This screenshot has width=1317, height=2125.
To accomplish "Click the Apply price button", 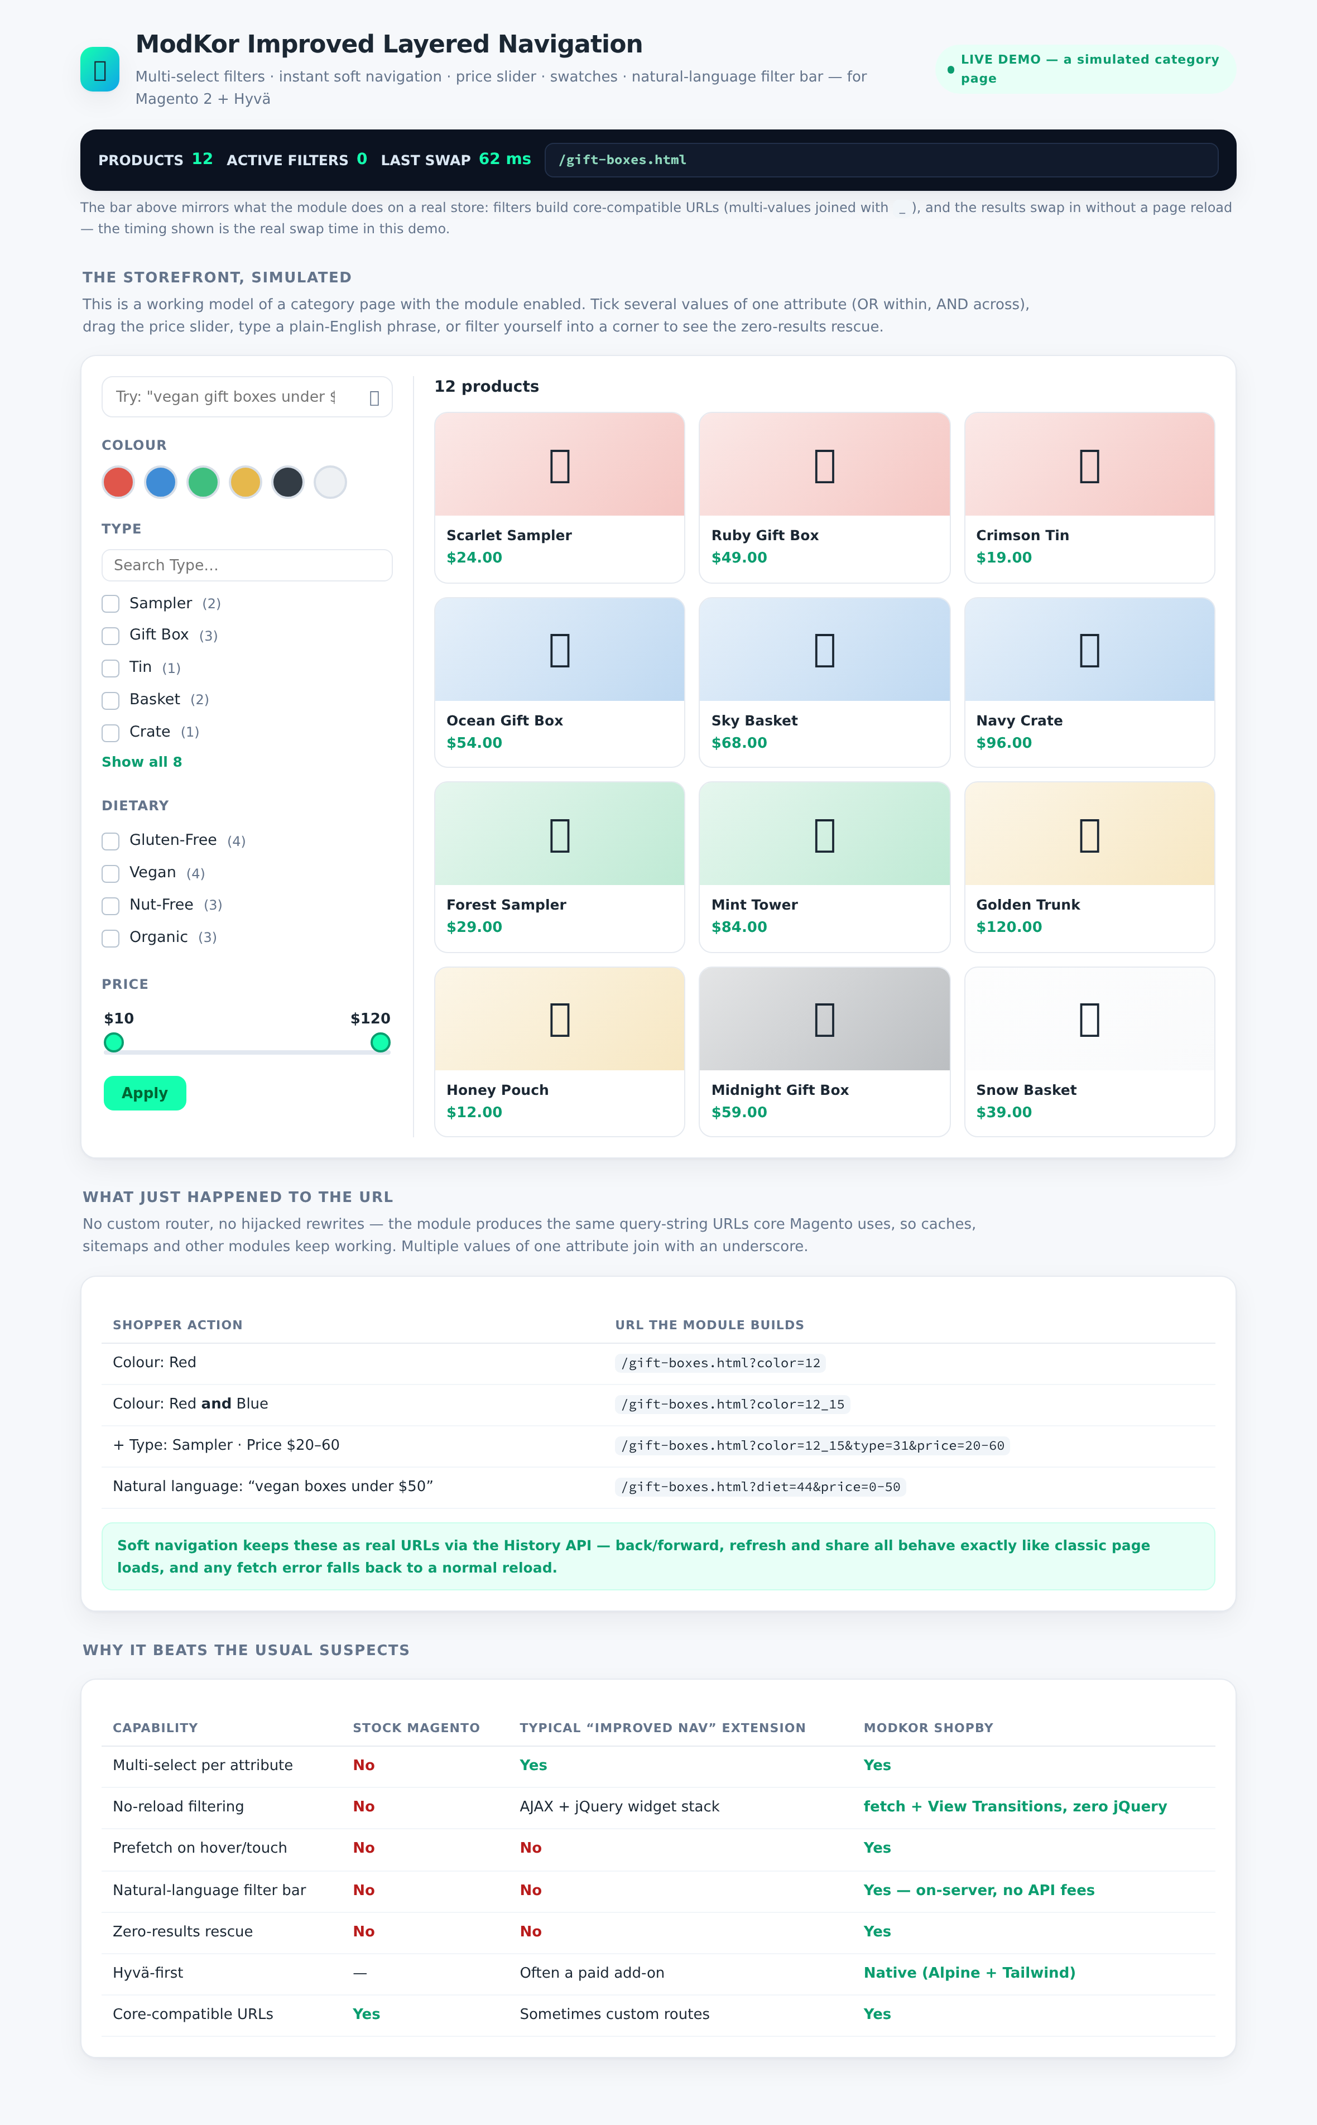I will tap(145, 1093).
